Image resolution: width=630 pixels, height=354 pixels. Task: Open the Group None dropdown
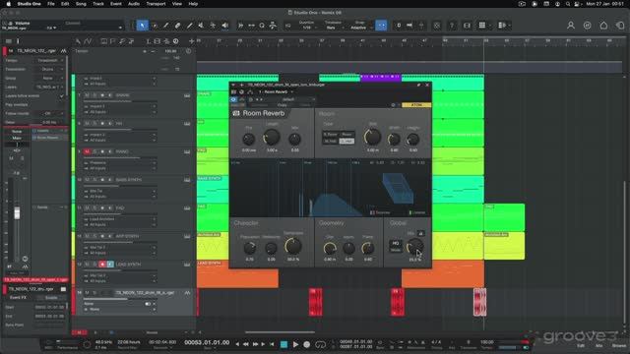pyautogui.click(x=50, y=78)
